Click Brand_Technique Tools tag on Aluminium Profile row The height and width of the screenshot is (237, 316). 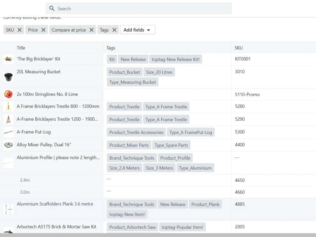coord(132,158)
